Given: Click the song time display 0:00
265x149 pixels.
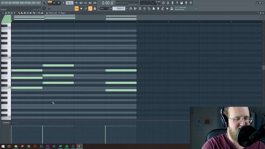Looking at the screenshot, I should 108,3.
